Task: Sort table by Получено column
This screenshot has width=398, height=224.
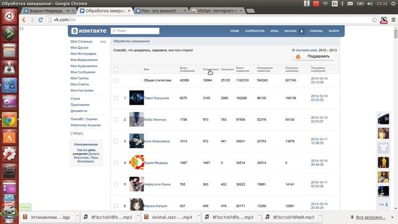Action: point(227,69)
